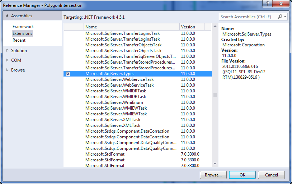The height and width of the screenshot is (184, 292).
Task: Select the Microsoft.SqlServer.Types row
Action: [138, 74]
